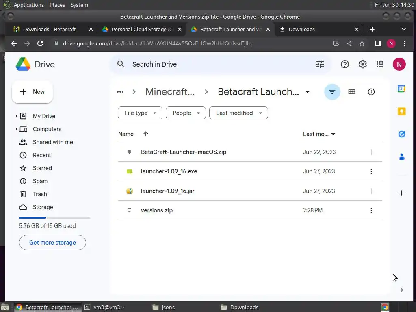This screenshot has height=312, width=416.
Task: Reverse name sort direction arrow
Action: (146, 134)
